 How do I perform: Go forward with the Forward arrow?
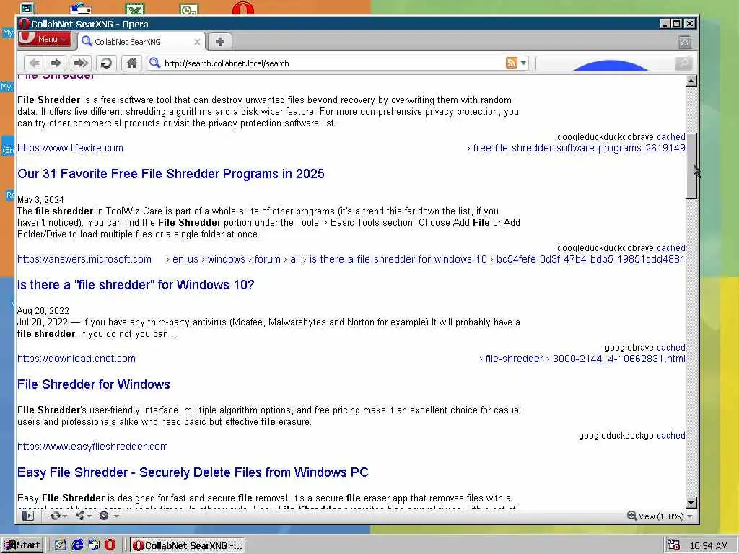[x=56, y=63]
